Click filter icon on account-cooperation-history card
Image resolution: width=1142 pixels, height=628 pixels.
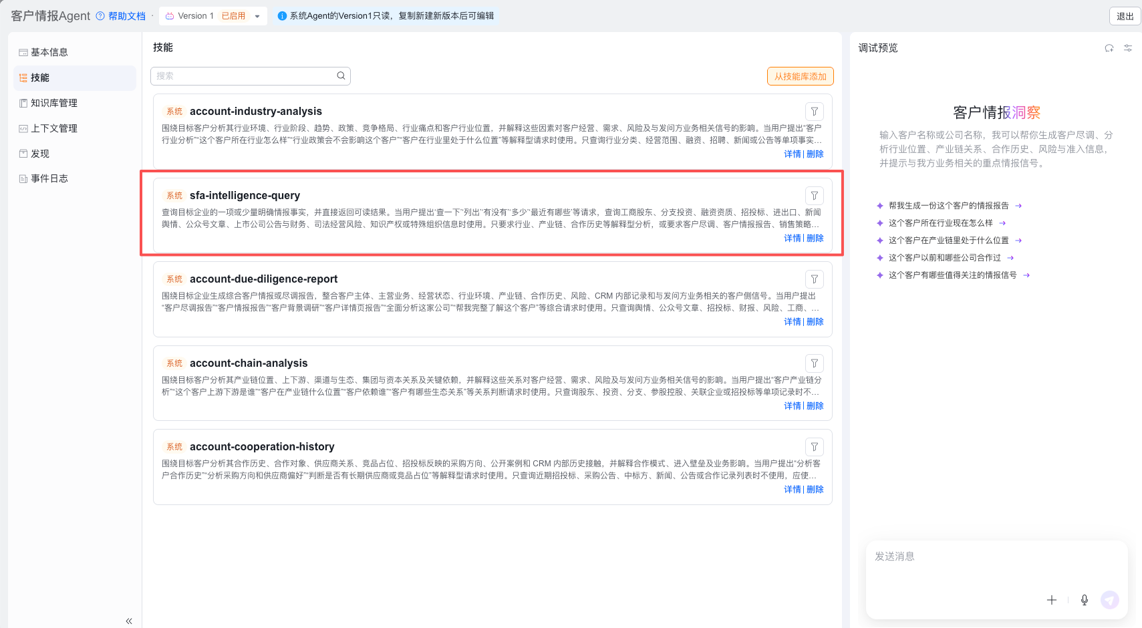coord(814,447)
